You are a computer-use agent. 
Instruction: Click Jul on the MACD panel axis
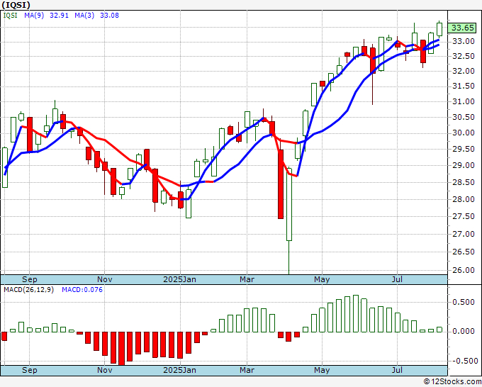(x=397, y=370)
